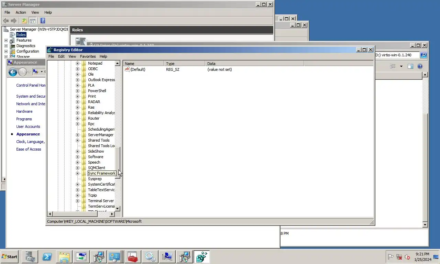Select Configuration in Server Manager tree

[28, 51]
